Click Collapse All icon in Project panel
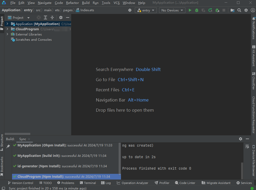The height and width of the screenshot is (190, 256). [x=52, y=17]
